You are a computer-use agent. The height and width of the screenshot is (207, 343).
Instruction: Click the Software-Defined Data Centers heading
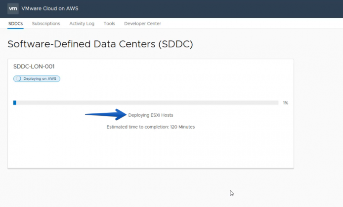[x=100, y=44]
